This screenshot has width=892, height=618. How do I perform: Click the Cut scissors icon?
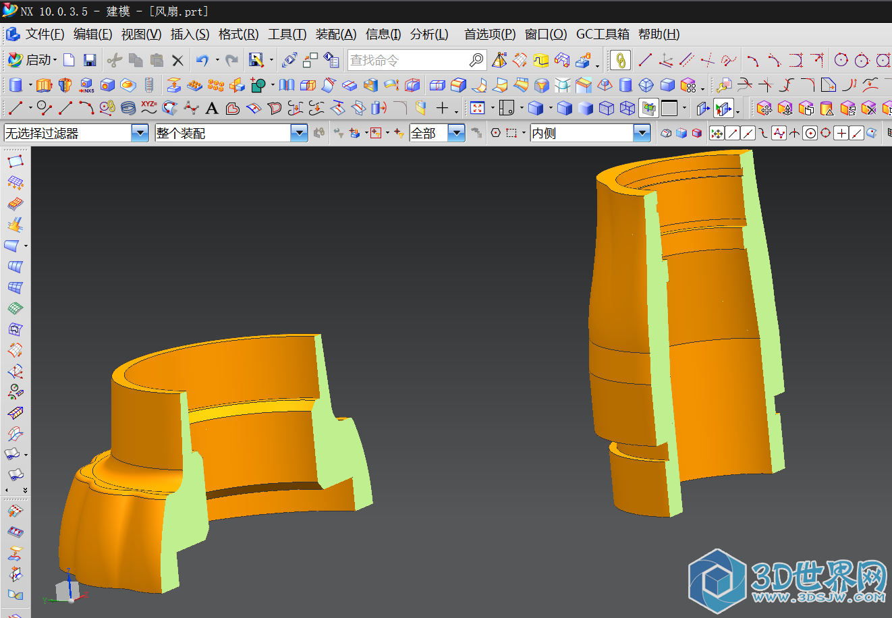pos(115,60)
